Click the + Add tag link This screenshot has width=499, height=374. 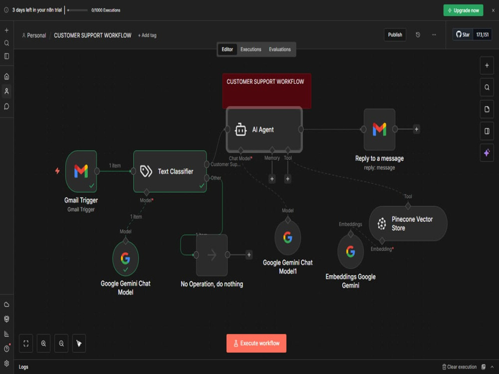pyautogui.click(x=147, y=35)
